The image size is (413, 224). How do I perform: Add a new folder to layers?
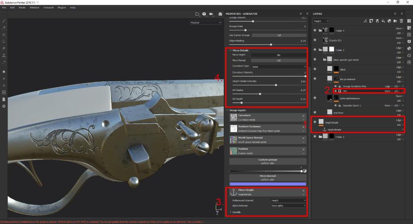[x=395, y=21]
